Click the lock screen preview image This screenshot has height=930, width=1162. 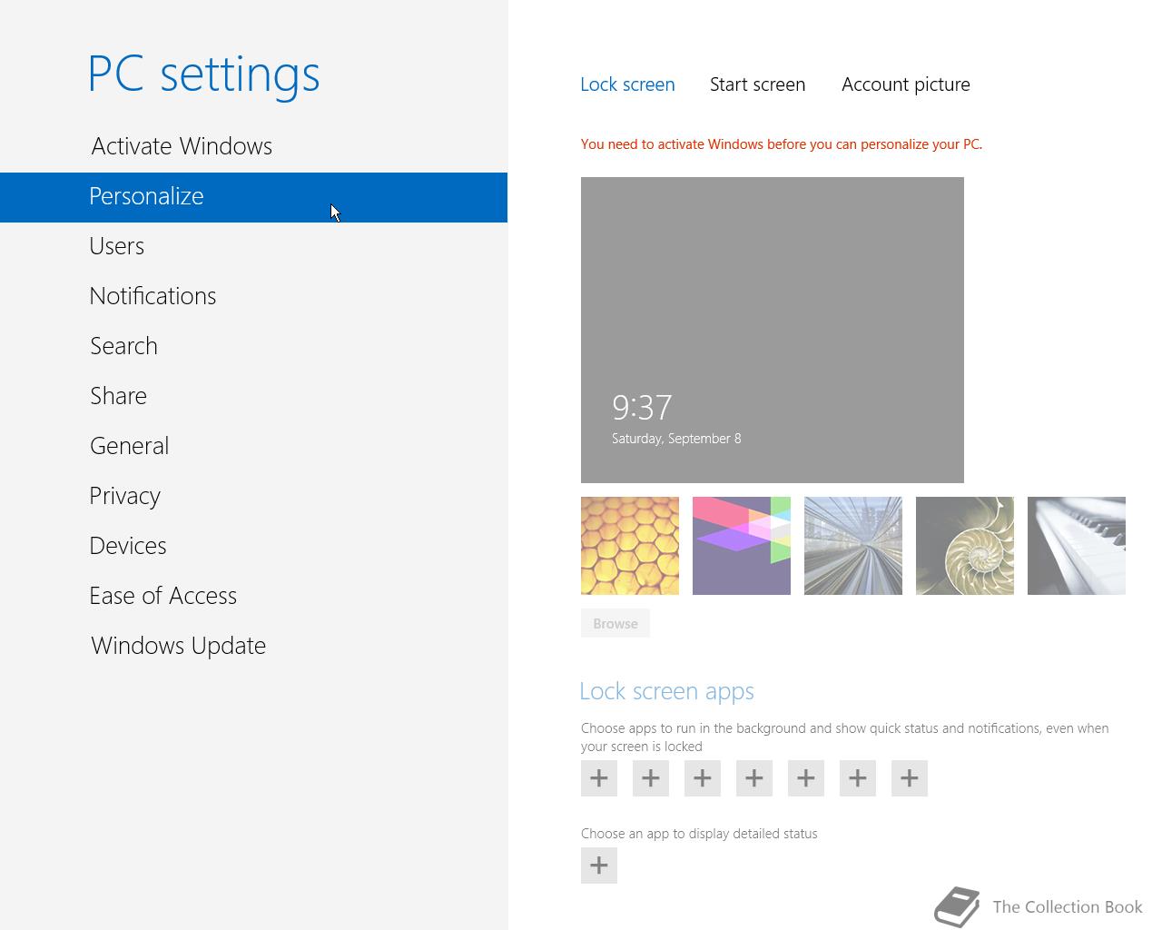tap(773, 330)
